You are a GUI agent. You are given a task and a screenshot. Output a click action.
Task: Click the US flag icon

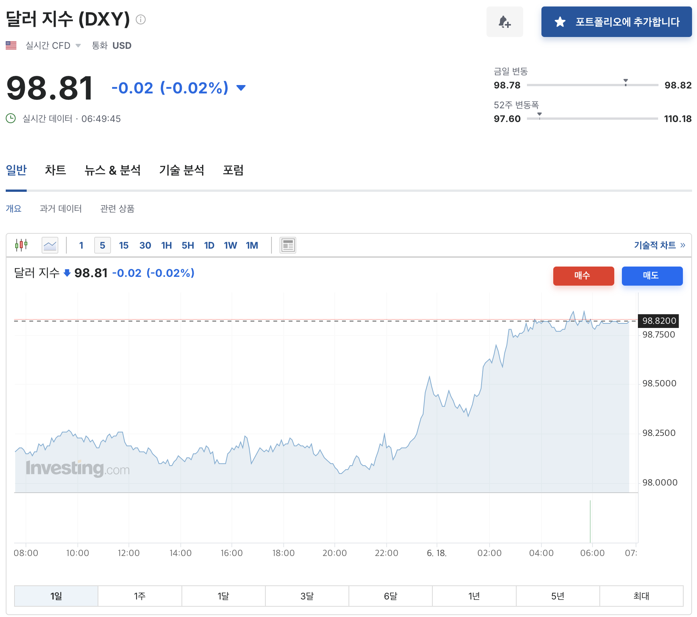tap(11, 45)
